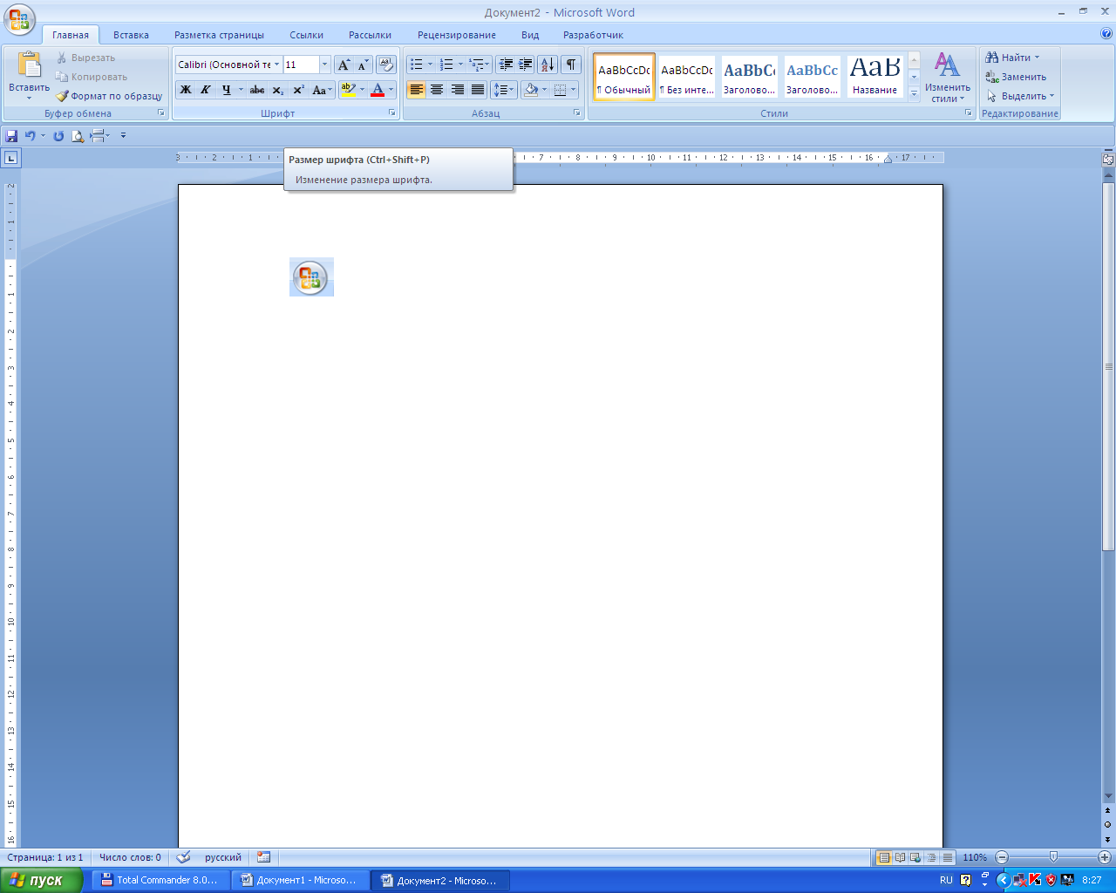Toggle Strikethrough (abc) formatting
The width and height of the screenshot is (1116, 893).
(x=257, y=90)
